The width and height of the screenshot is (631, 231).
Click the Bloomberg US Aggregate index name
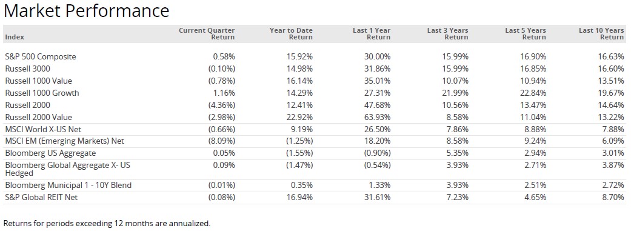(50, 153)
